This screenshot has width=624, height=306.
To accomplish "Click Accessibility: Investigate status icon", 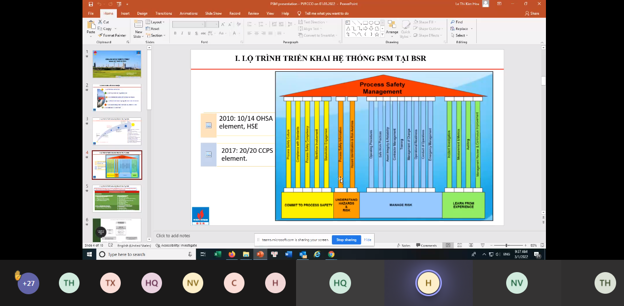I will click(158, 245).
